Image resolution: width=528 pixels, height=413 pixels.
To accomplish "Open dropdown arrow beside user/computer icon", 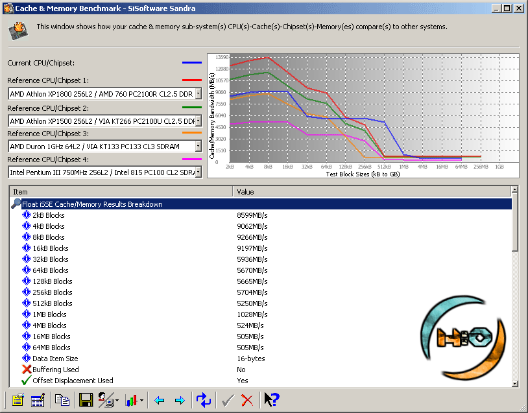I will pyautogui.click(x=117, y=401).
